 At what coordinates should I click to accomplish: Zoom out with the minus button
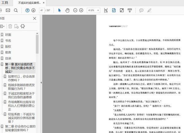point(76,10)
